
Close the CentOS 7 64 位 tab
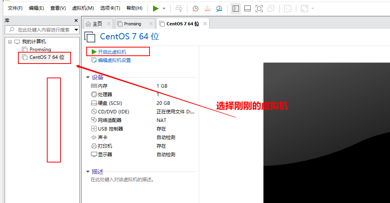click(205, 24)
